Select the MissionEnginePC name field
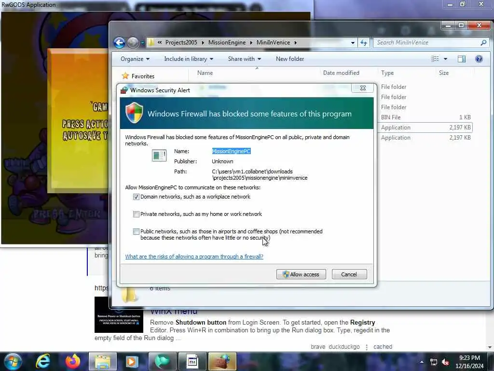Screen dimensions: 494x371 click(x=231, y=151)
